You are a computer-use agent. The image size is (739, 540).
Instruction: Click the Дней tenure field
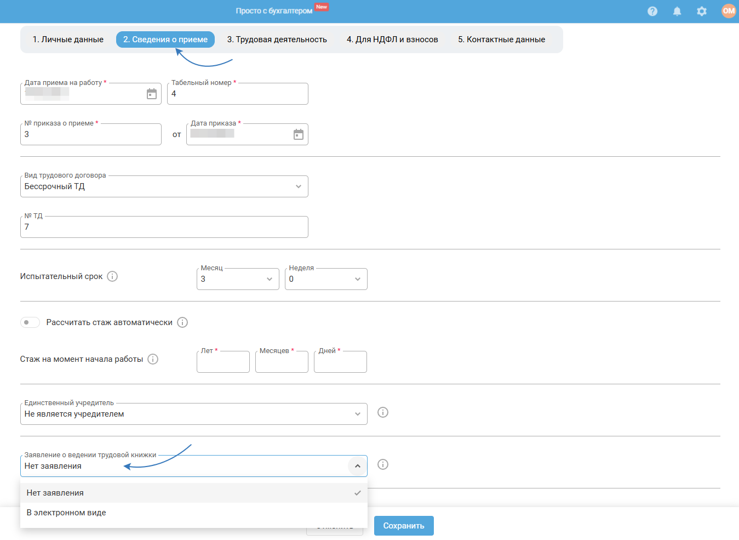coord(340,362)
